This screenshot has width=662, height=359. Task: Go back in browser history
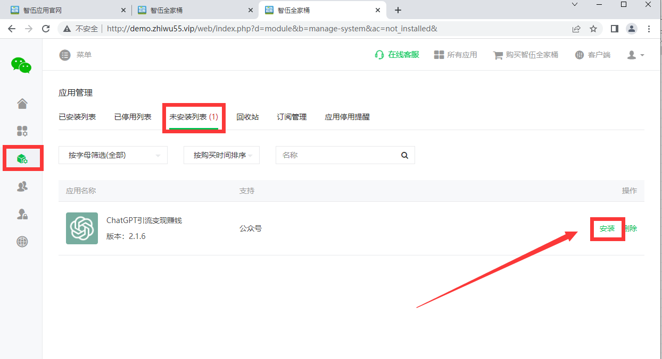click(12, 29)
